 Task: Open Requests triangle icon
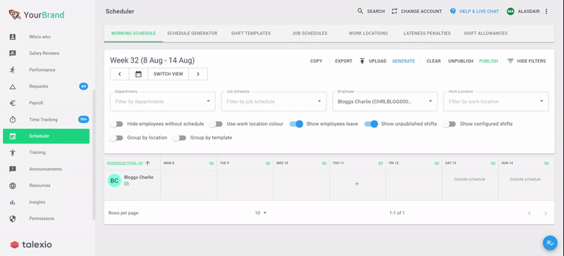coord(13,87)
